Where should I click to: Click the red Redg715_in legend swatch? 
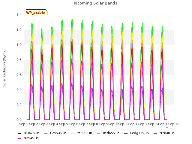(x=126, y=133)
